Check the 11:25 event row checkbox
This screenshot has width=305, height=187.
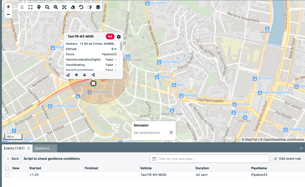point(7,175)
